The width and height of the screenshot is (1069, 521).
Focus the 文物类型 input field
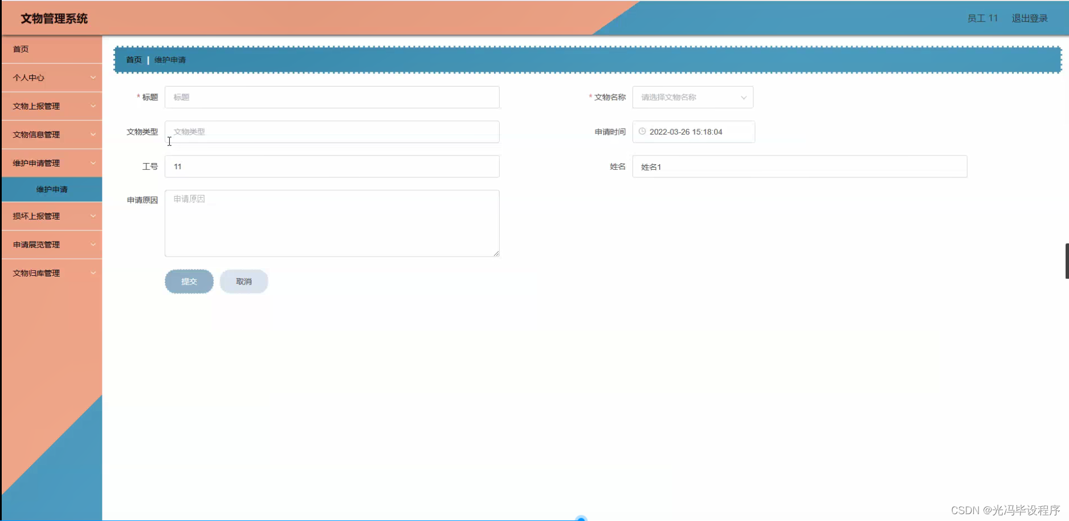(332, 132)
